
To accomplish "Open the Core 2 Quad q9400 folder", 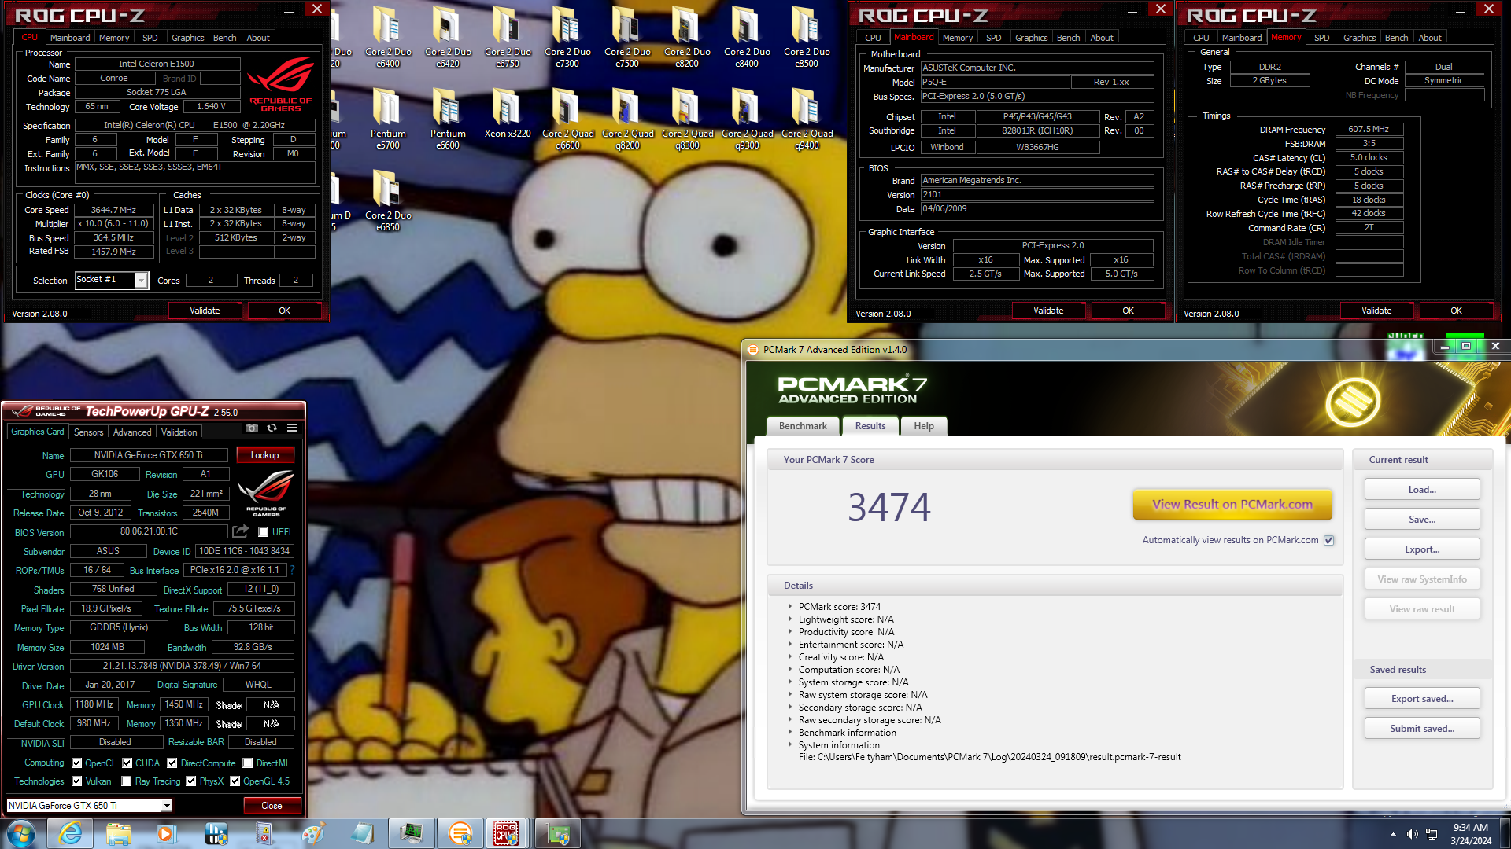I will pos(807,118).
